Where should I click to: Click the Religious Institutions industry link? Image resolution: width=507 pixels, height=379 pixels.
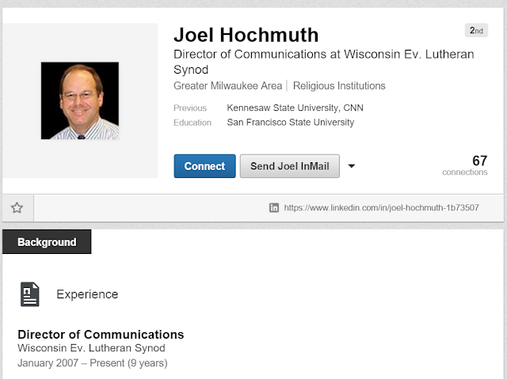pos(339,86)
